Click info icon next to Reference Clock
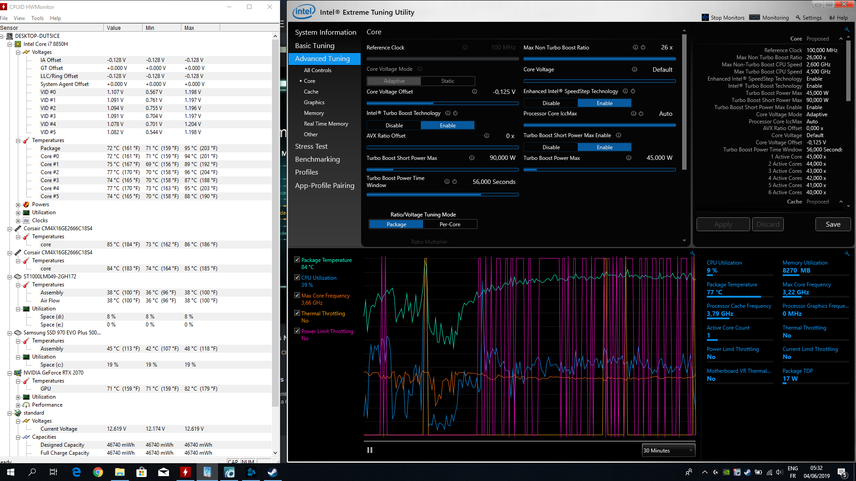 coord(465,47)
